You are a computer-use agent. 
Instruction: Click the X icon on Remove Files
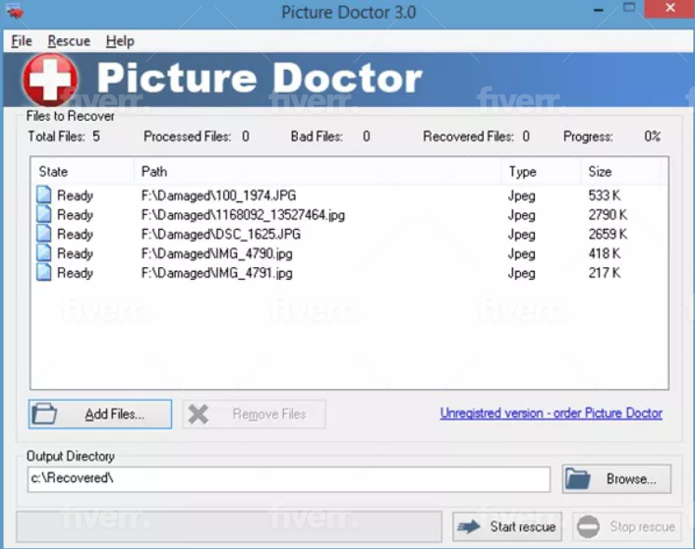[x=198, y=414]
